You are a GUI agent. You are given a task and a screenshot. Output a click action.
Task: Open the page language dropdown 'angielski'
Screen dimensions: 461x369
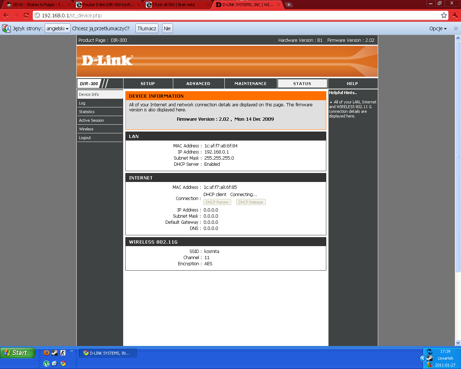[57, 28]
